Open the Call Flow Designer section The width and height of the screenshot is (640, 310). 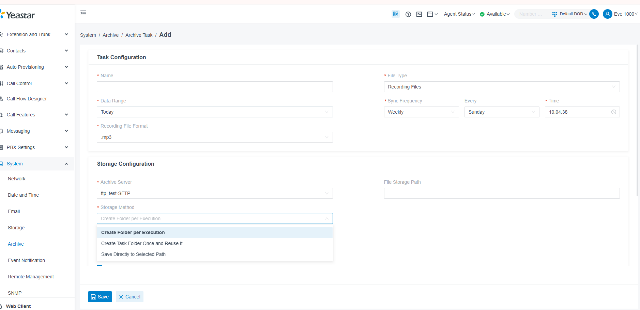click(27, 99)
